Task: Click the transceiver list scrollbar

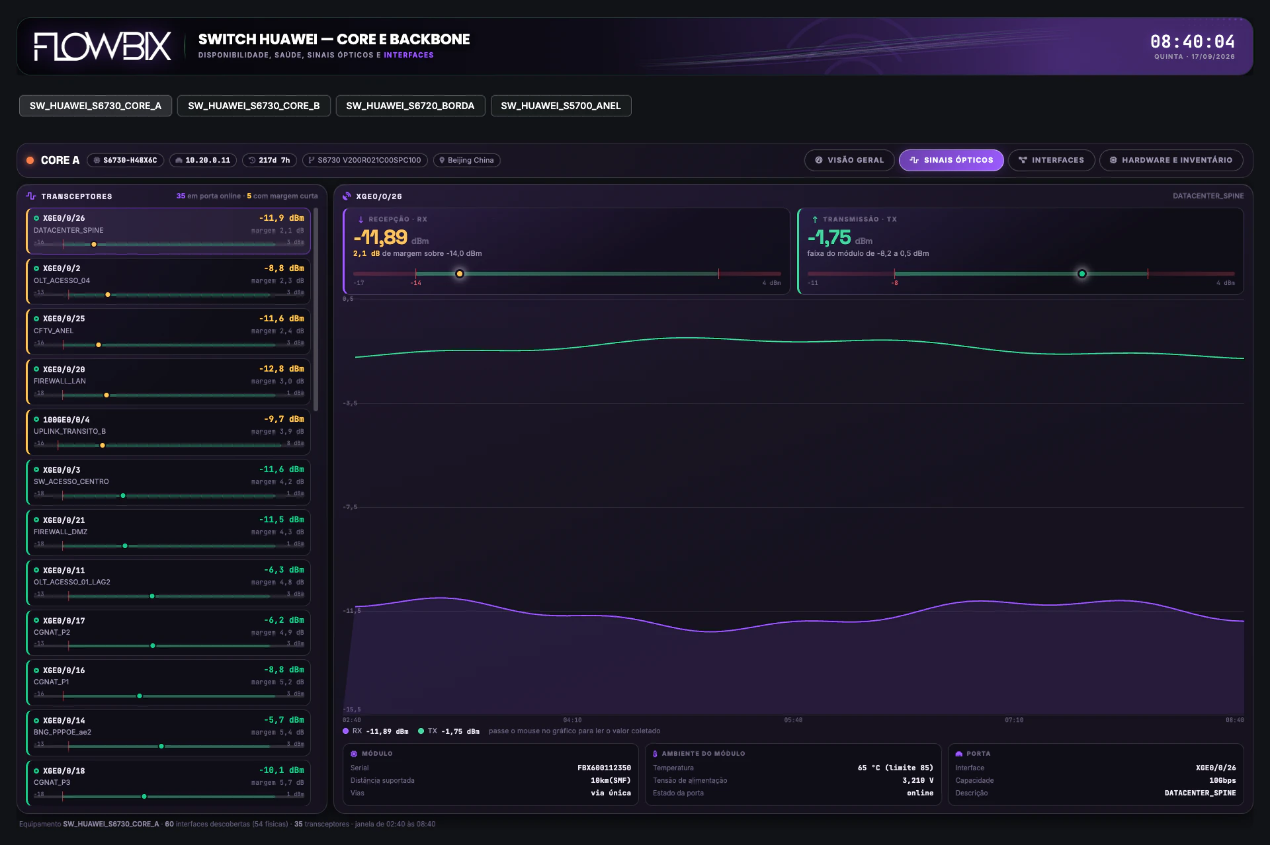Action: (x=316, y=309)
